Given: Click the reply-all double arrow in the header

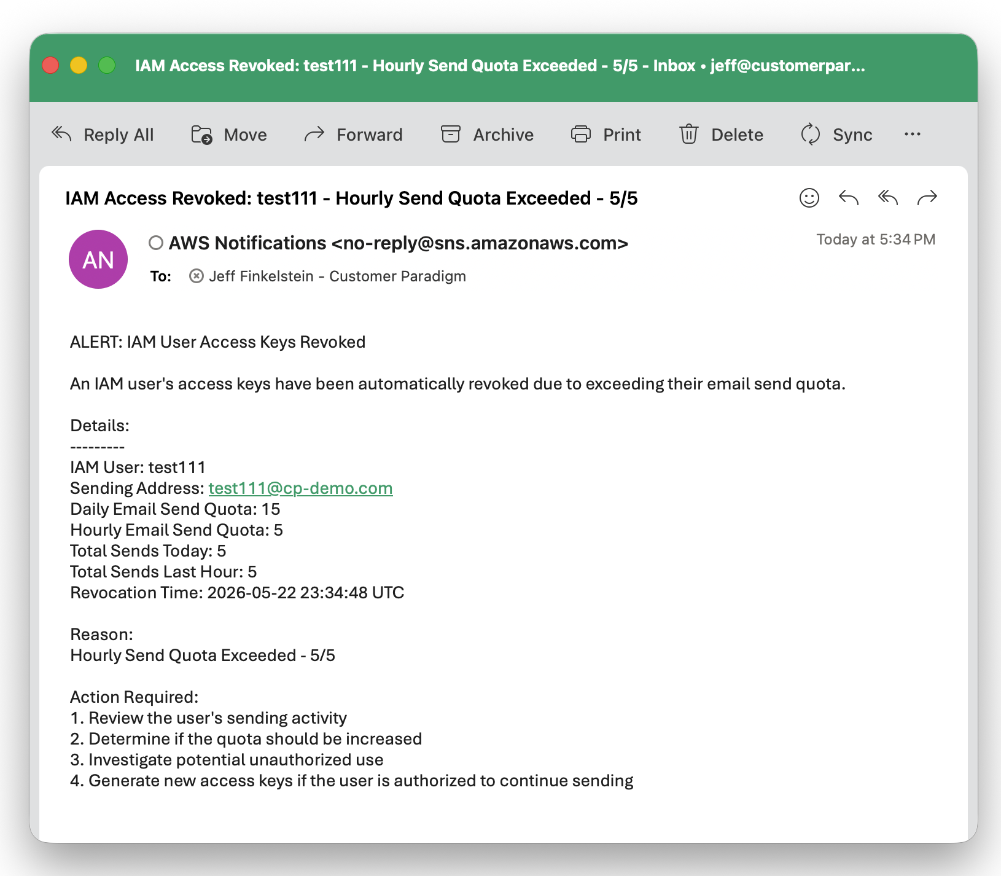Looking at the screenshot, I should [x=888, y=198].
